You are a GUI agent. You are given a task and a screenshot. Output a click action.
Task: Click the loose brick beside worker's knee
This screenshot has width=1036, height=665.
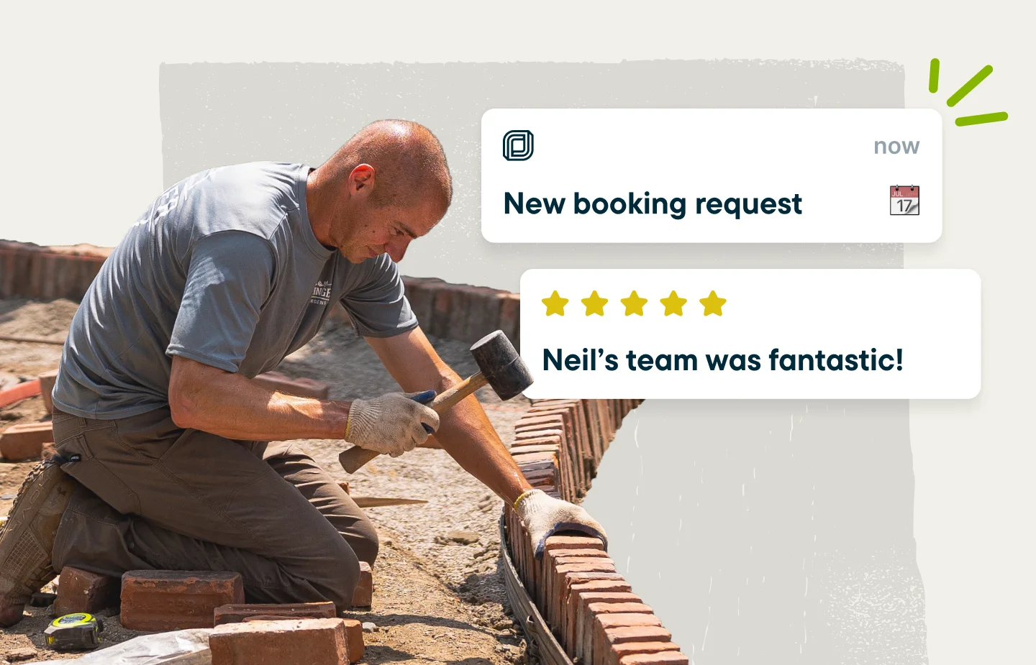(181, 600)
